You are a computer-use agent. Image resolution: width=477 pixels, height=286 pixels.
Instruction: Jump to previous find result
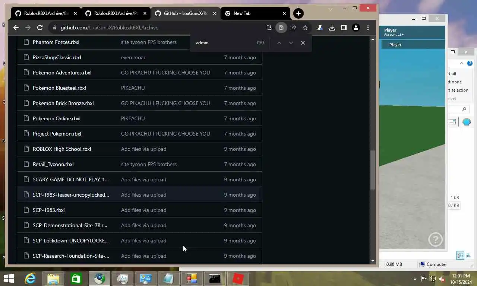pyautogui.click(x=279, y=43)
